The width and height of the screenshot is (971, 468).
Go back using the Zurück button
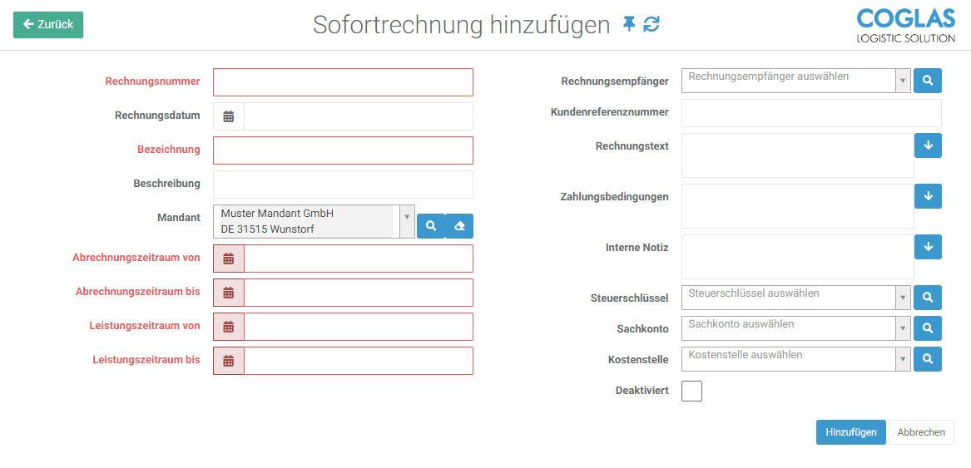pos(48,25)
